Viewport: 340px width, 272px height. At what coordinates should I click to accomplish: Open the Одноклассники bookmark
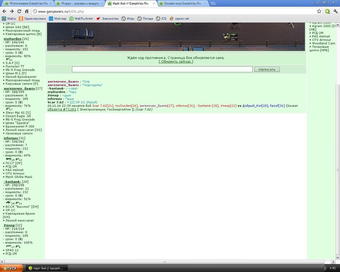[33, 19]
